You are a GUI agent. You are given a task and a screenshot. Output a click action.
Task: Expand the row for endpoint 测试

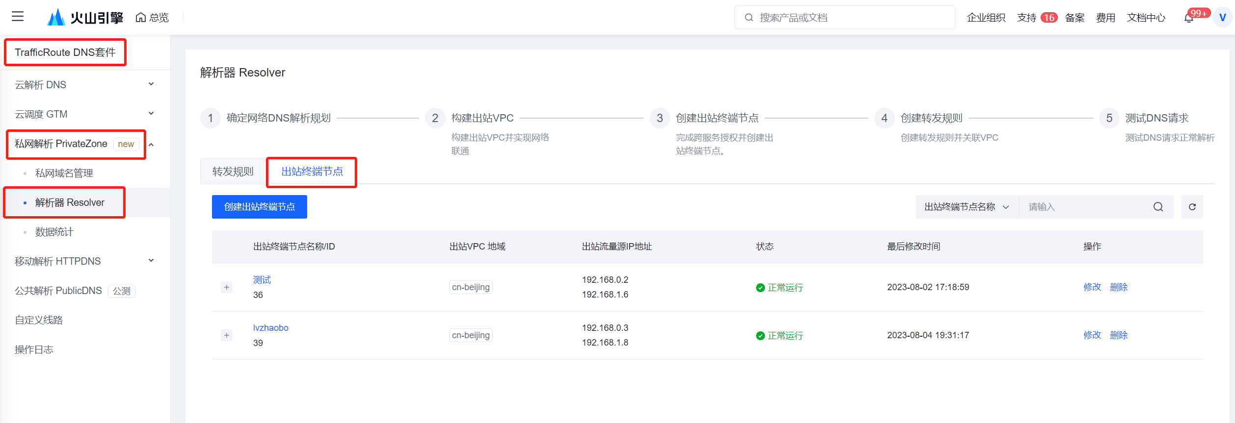pos(227,287)
